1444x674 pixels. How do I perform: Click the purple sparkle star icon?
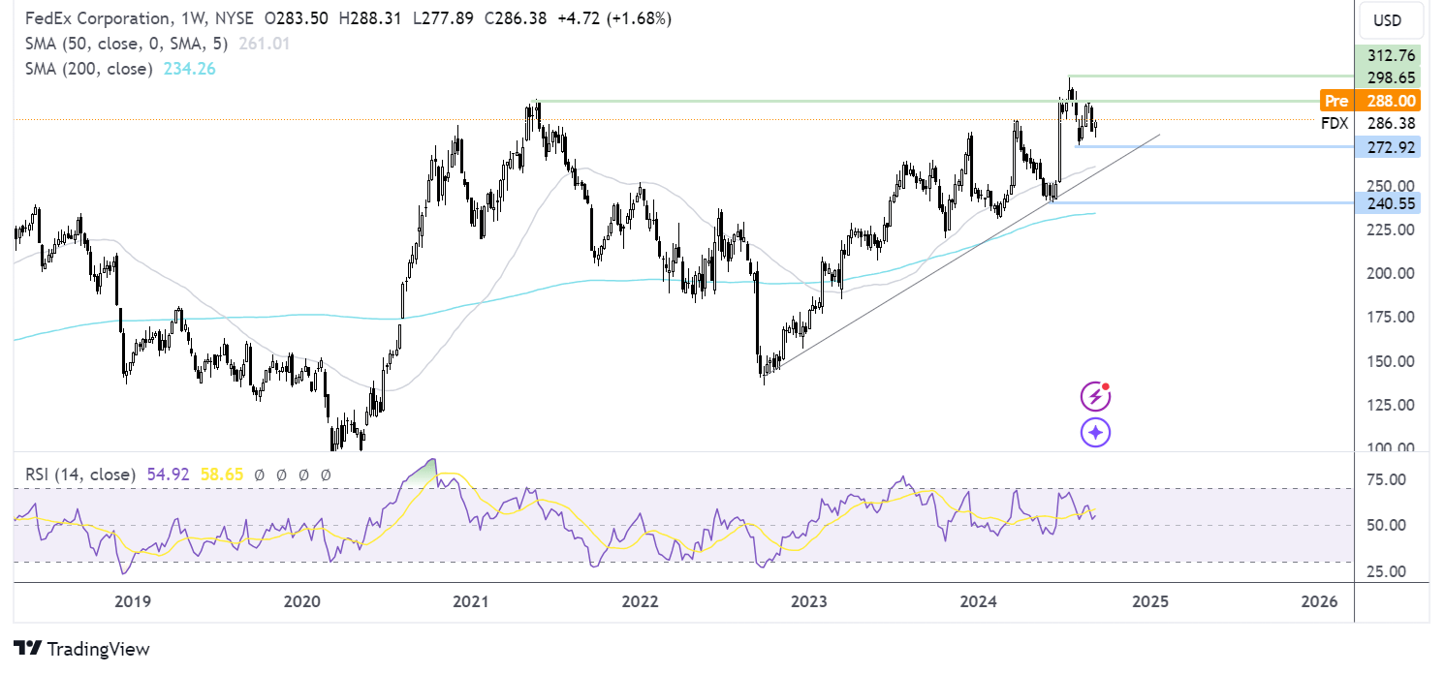[x=1095, y=433]
